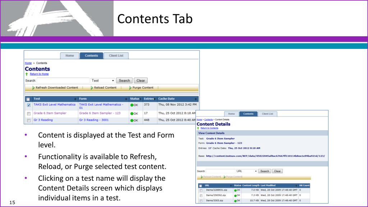Follow the Return to Contents link
Image resolution: width=368 pixels, height=207 pixels.
click(x=210, y=128)
